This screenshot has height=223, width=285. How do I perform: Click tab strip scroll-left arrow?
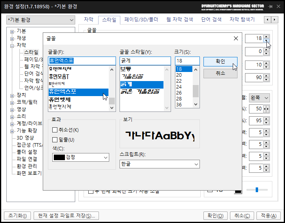point(268,20)
